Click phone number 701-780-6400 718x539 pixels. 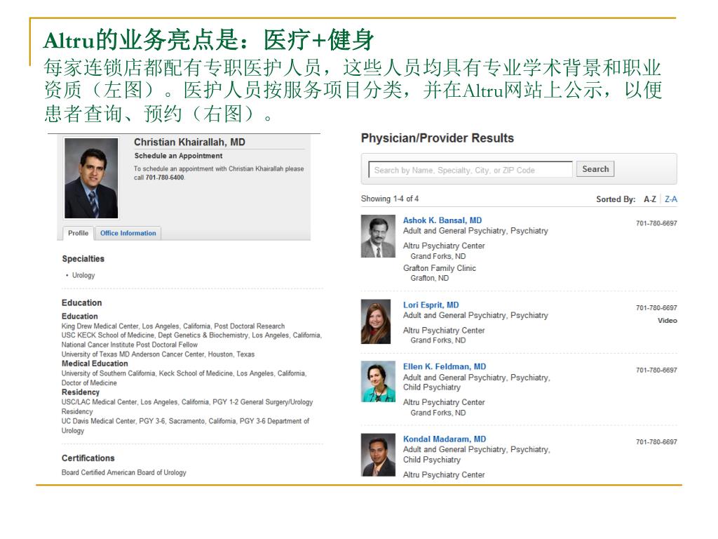tap(164, 178)
